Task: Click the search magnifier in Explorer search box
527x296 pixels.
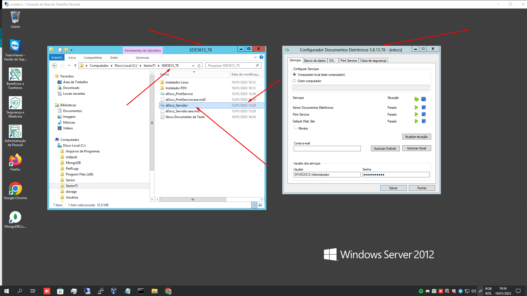Action: point(257,66)
